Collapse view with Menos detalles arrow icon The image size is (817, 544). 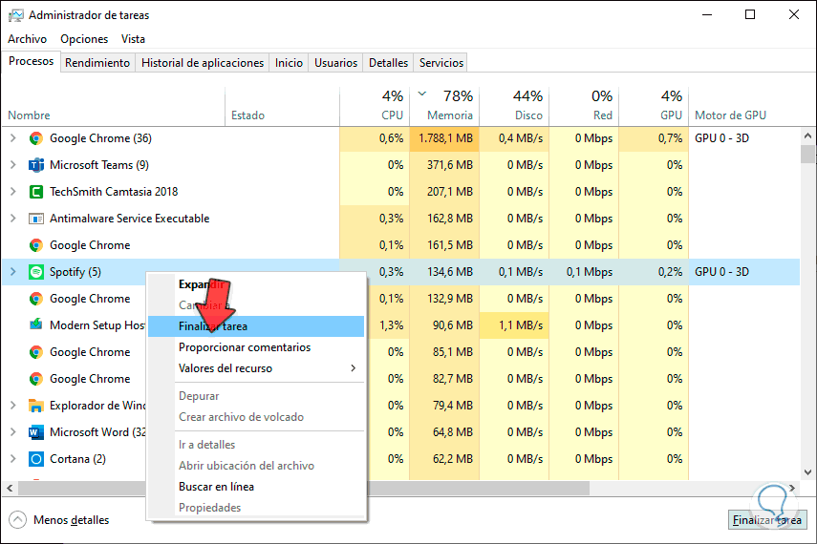pyautogui.click(x=17, y=519)
